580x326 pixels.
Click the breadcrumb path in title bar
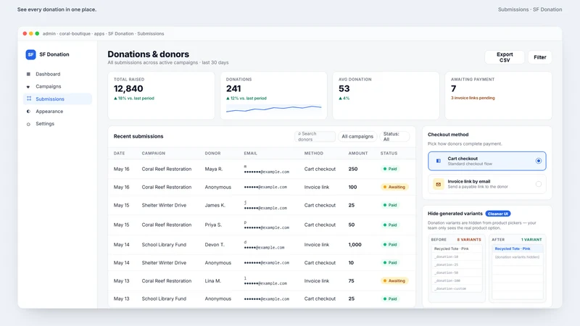point(103,33)
